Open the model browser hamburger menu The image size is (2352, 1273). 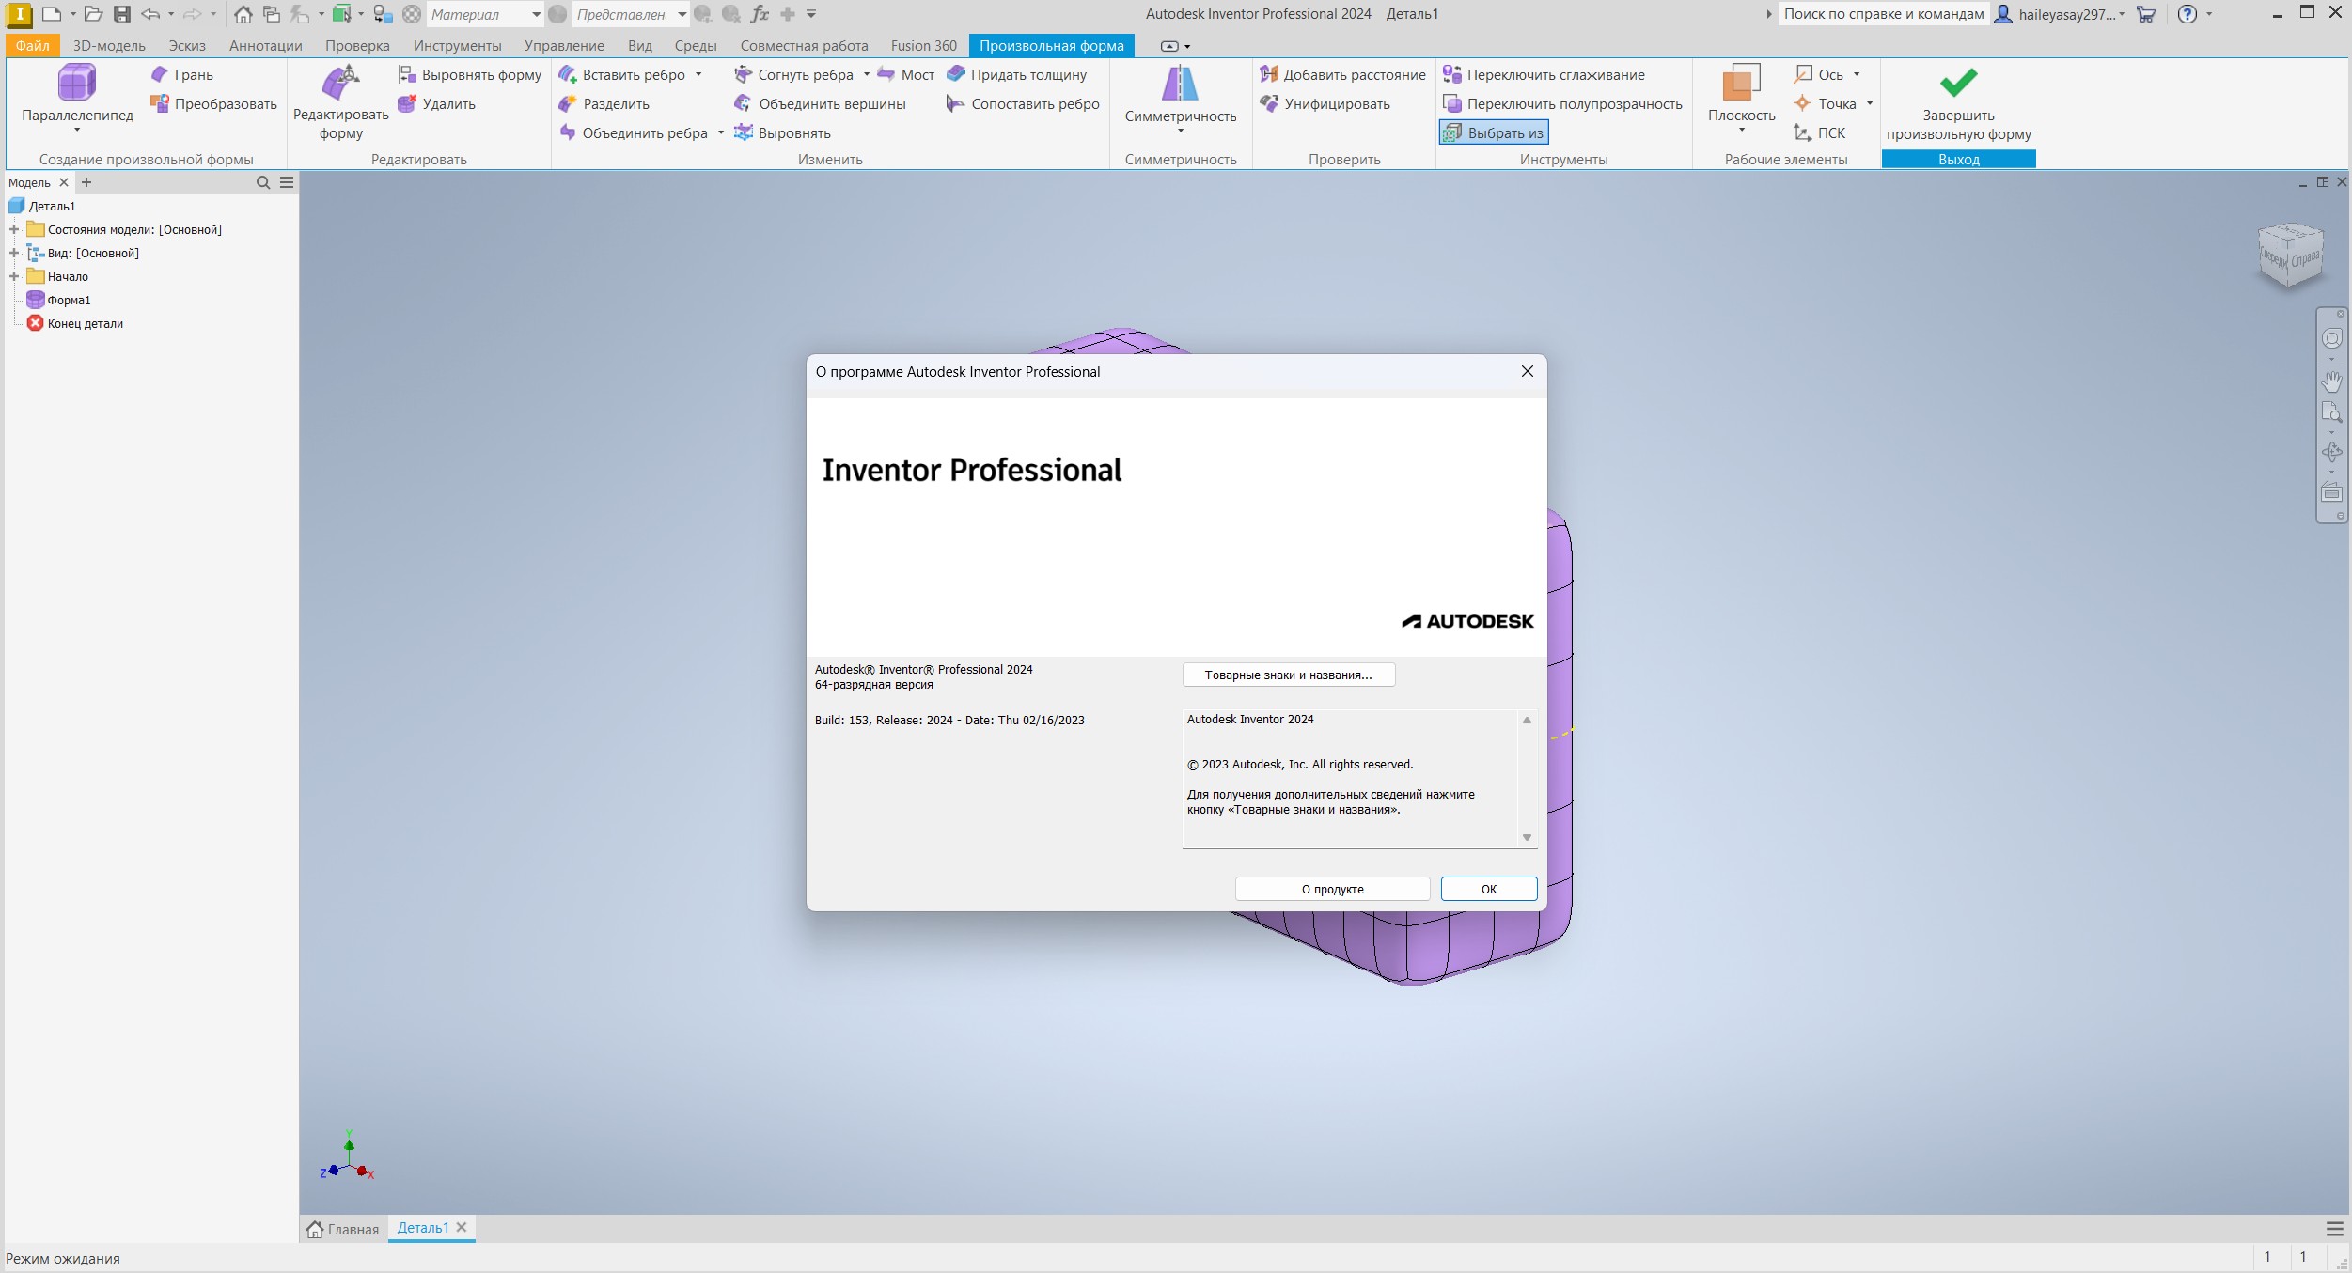coord(287,182)
